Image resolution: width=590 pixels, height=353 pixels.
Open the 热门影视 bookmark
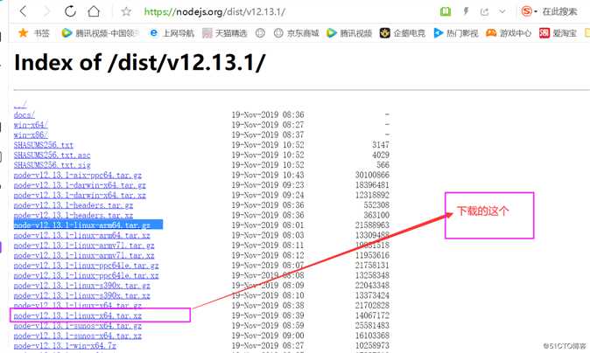coord(456,33)
